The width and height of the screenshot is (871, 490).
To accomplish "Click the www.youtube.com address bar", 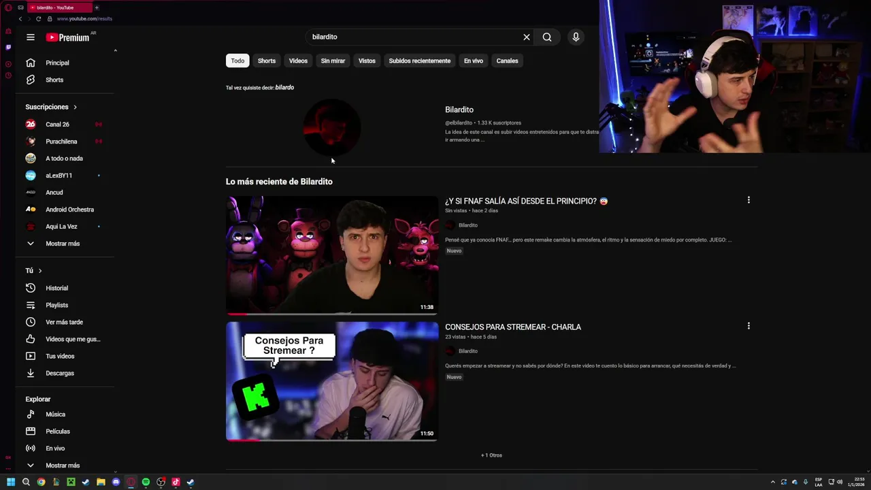I will (84, 18).
